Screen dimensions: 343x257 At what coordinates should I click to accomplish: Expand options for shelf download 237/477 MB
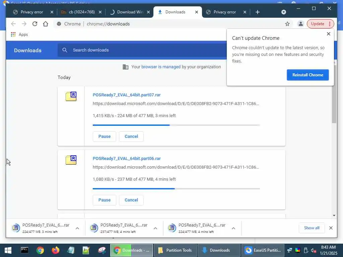155,228
